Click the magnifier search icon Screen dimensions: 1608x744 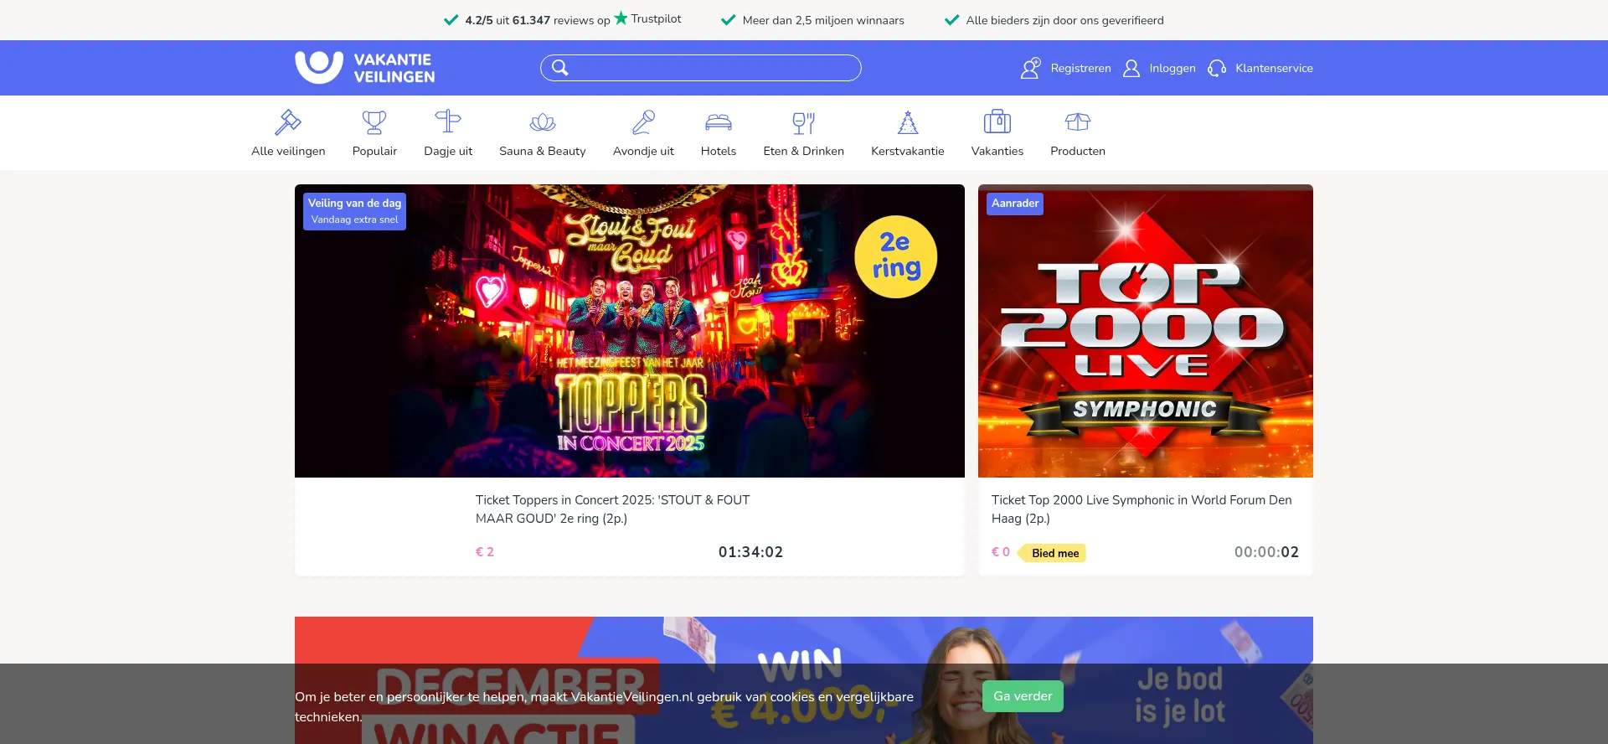point(560,68)
